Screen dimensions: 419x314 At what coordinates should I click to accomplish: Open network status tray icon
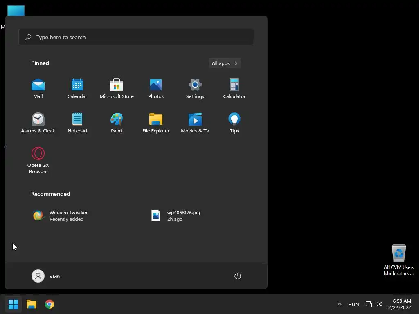click(369, 304)
